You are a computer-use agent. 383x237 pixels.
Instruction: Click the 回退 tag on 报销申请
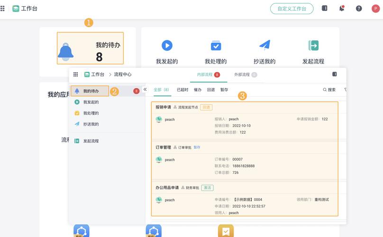point(206,107)
